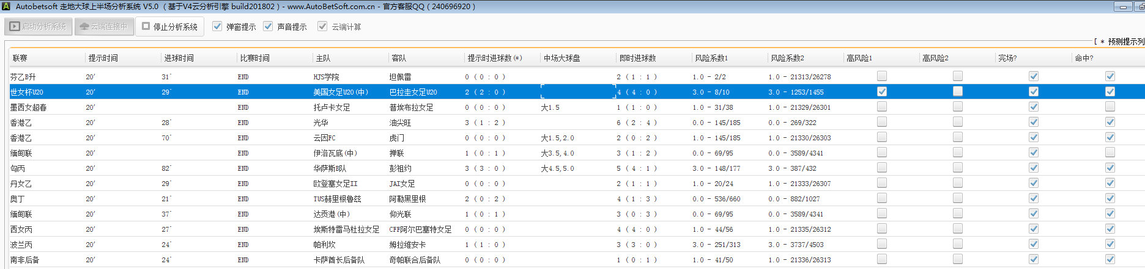Click the cloud icon on 云端连接中
Screen dimensions: 1145x269
point(84,27)
